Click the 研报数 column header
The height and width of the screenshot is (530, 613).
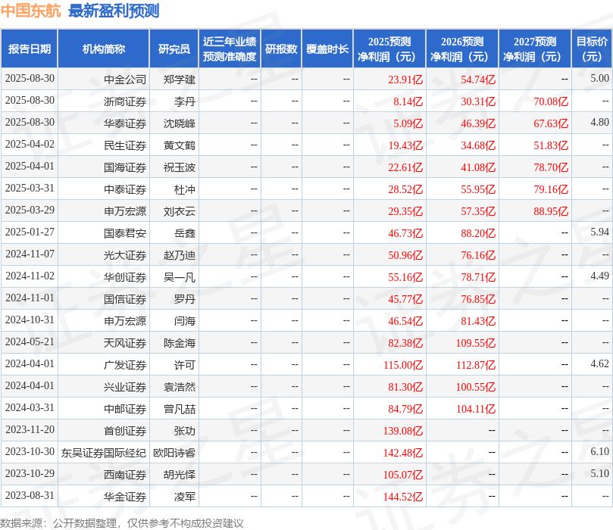click(x=281, y=48)
